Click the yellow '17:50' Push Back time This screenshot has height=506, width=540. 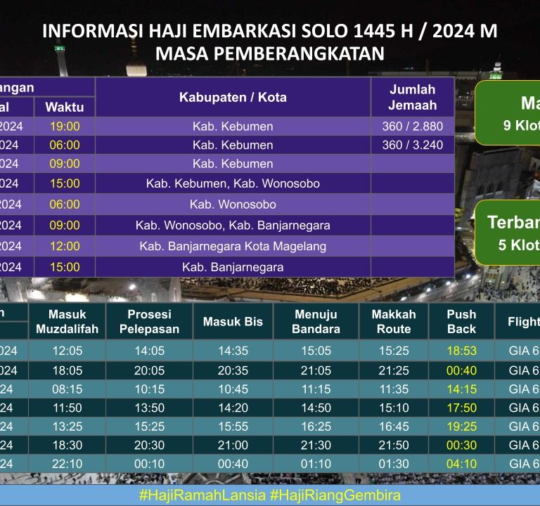(461, 408)
